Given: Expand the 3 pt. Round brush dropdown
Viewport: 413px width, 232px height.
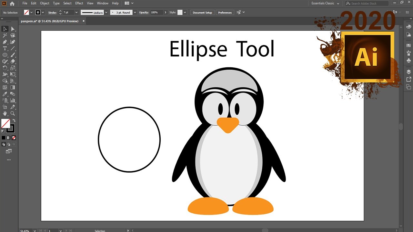Looking at the screenshot, I should (135, 12).
